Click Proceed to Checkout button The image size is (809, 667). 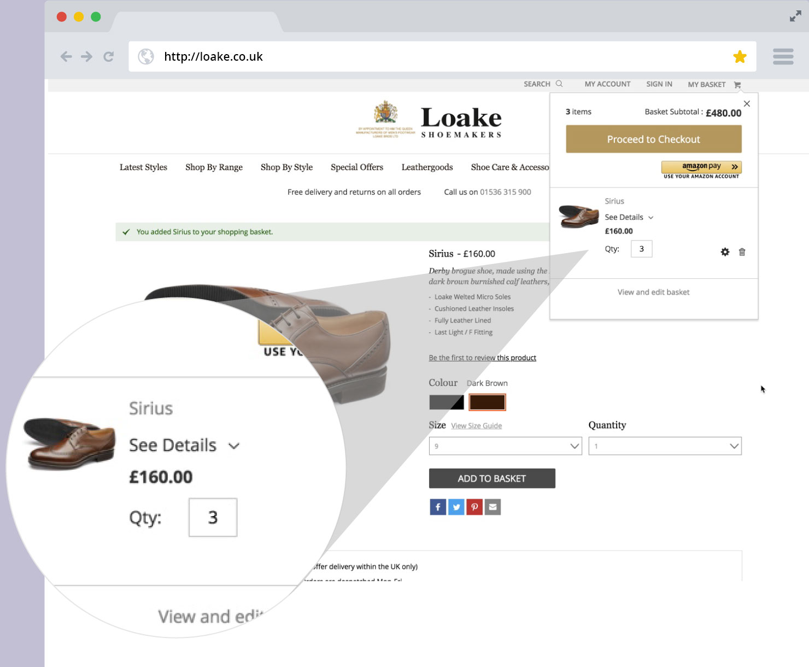[654, 139]
